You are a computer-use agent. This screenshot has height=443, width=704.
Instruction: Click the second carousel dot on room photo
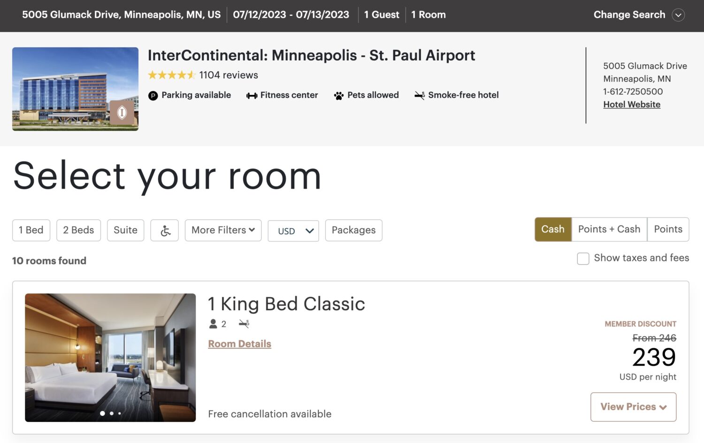(x=111, y=414)
